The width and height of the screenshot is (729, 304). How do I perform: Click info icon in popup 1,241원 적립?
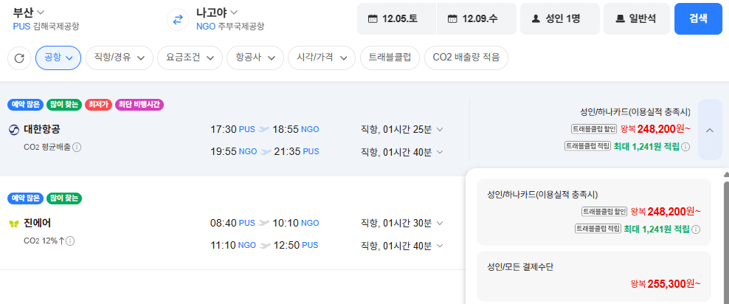pyautogui.click(x=696, y=229)
